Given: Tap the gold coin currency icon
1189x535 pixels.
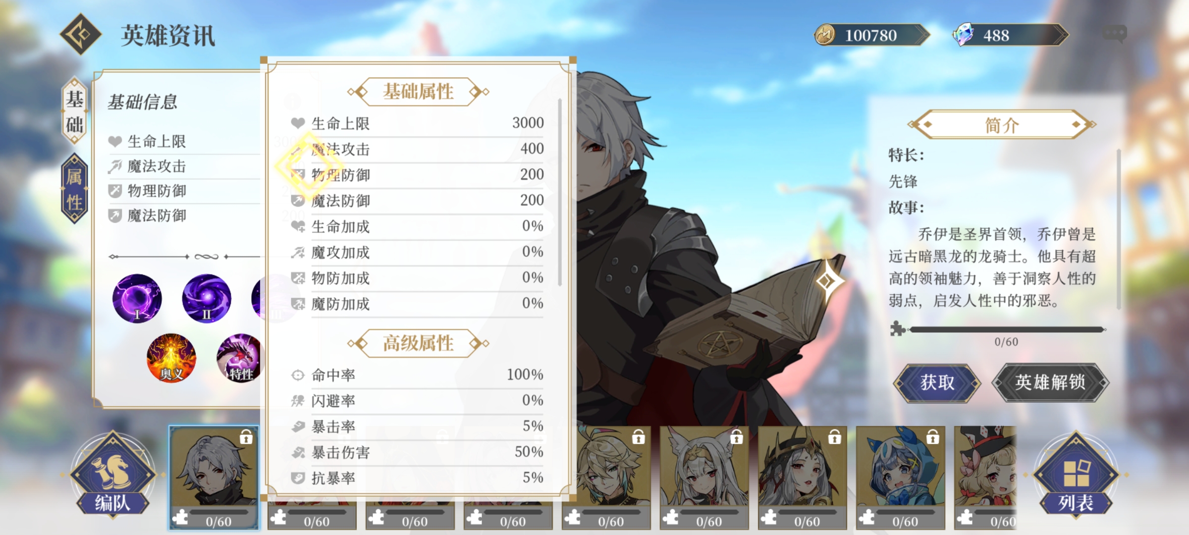Looking at the screenshot, I should pyautogui.click(x=825, y=35).
